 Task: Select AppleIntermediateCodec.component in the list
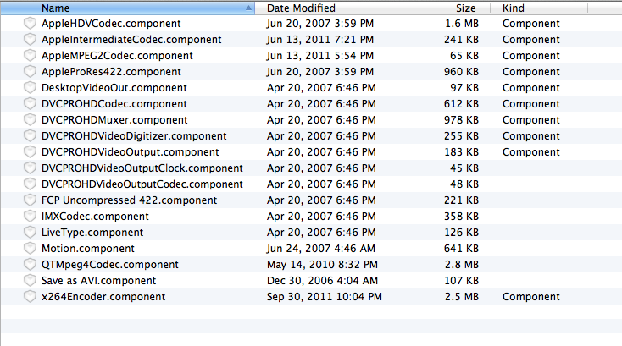[131, 40]
